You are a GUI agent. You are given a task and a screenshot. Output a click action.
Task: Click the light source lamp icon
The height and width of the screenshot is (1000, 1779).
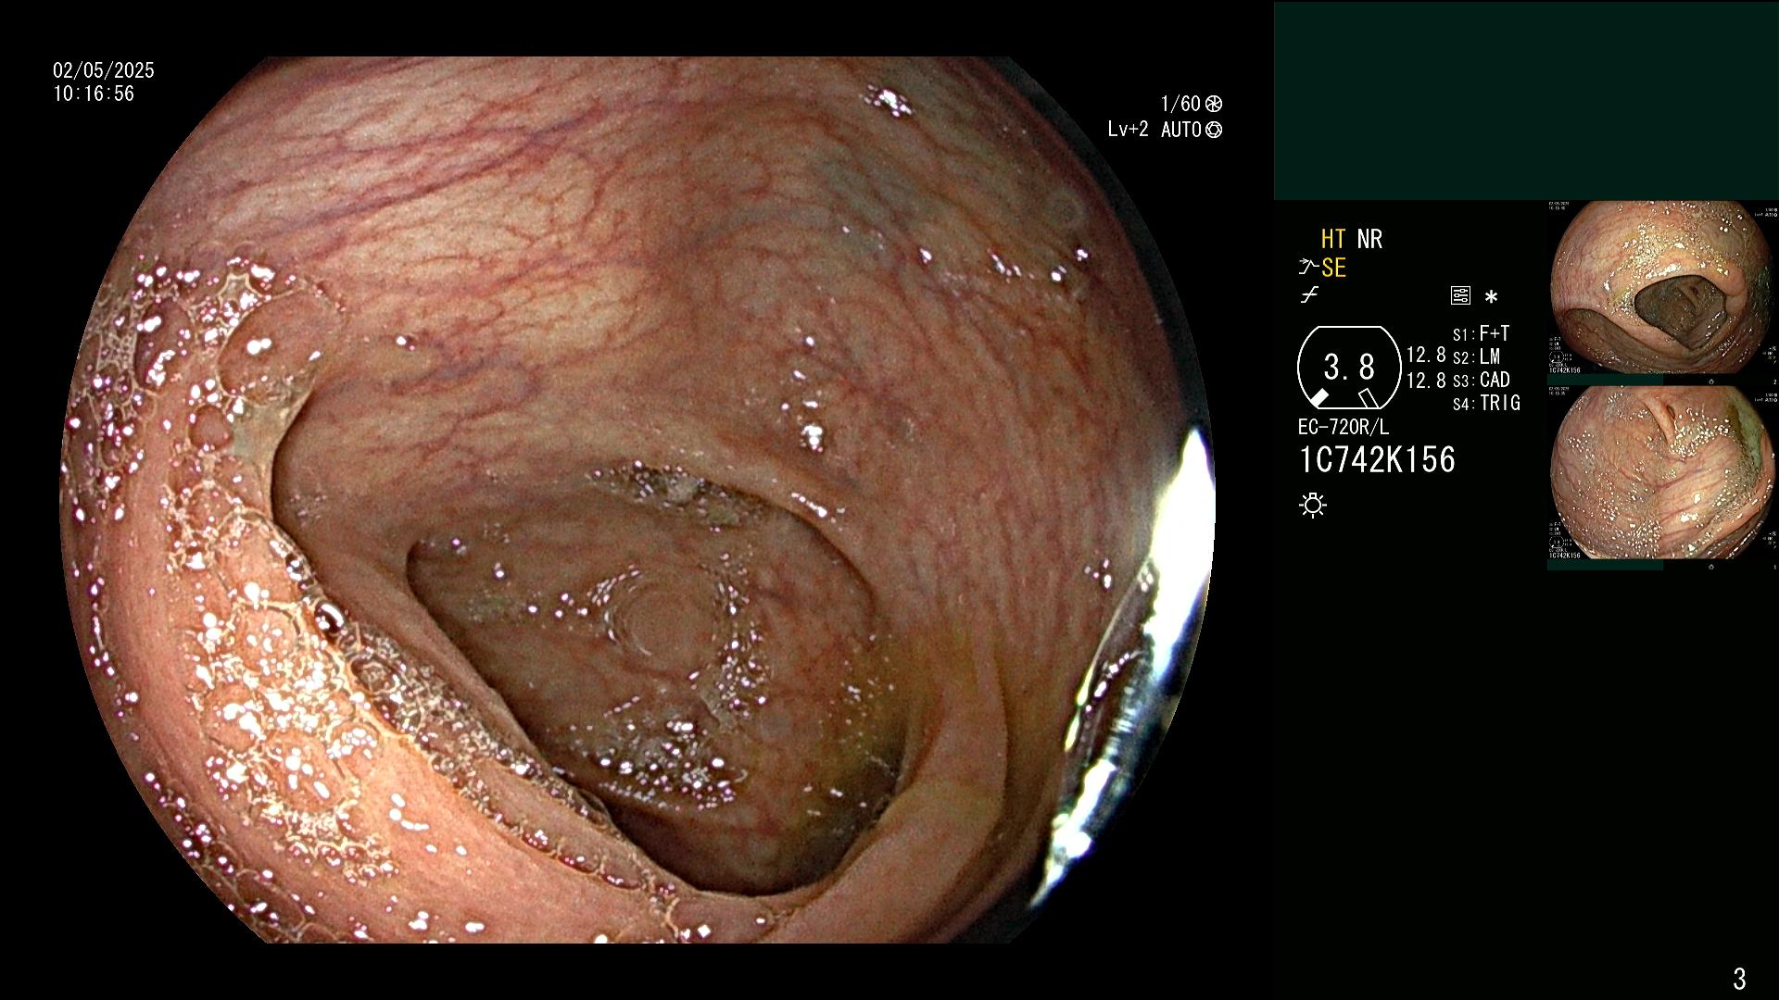[x=1313, y=505]
